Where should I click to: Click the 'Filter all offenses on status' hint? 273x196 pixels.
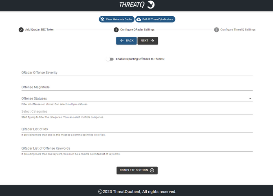tap(54, 104)
